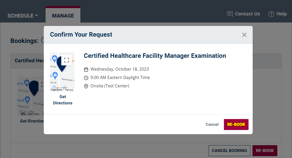Click the dark map pin in dialog
The width and height of the screenshot is (292, 158).
click(62, 64)
